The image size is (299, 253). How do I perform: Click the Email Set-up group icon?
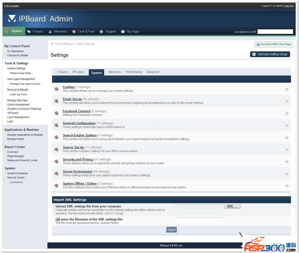[x=56, y=101]
